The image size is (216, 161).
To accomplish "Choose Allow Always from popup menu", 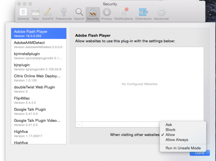I will point(183,140).
